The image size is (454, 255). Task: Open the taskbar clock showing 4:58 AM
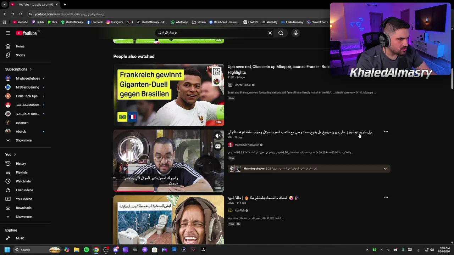pos(444,250)
